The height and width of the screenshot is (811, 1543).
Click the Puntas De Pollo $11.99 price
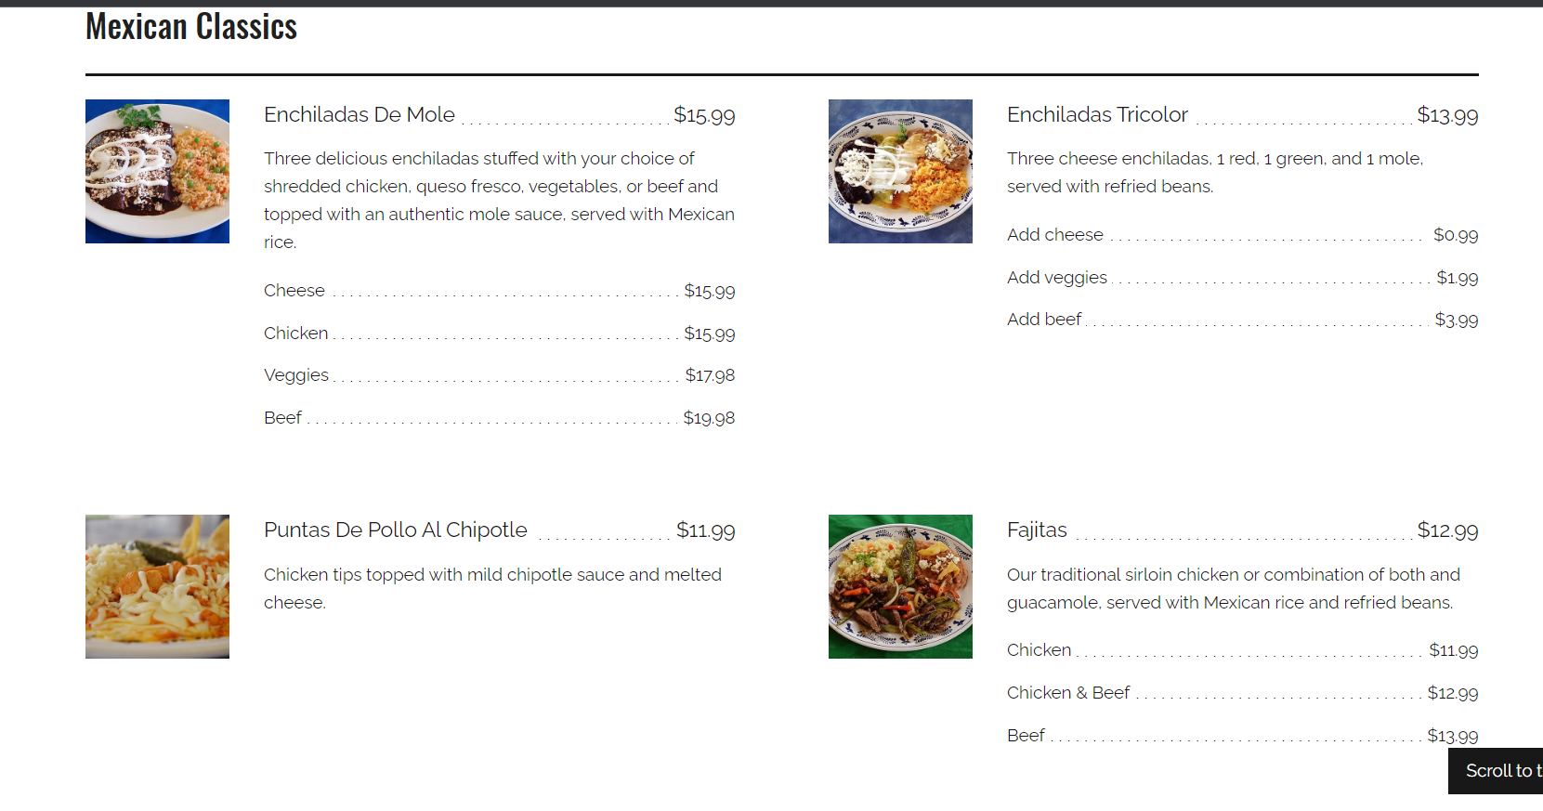point(705,530)
